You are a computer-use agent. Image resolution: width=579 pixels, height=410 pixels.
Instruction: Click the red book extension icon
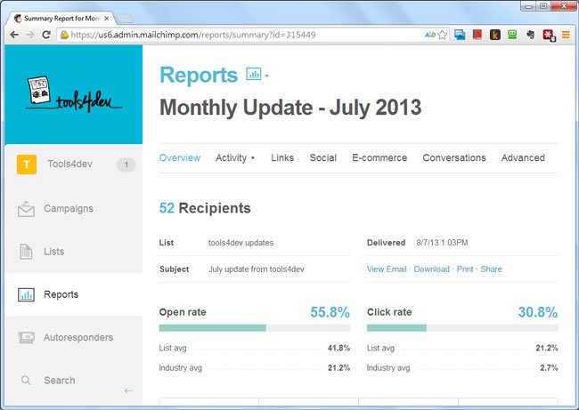point(477,35)
